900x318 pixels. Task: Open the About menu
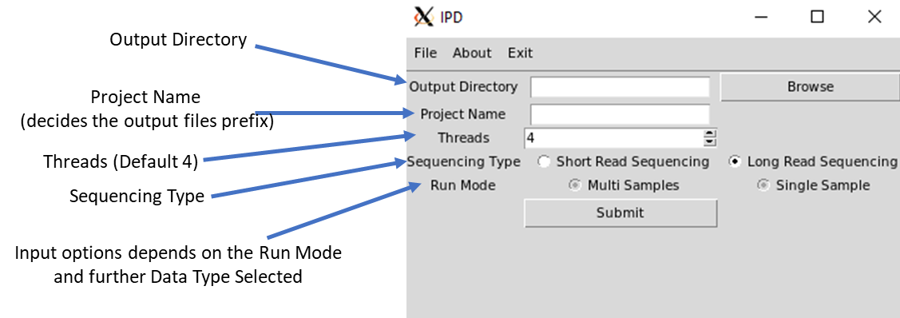click(x=472, y=54)
